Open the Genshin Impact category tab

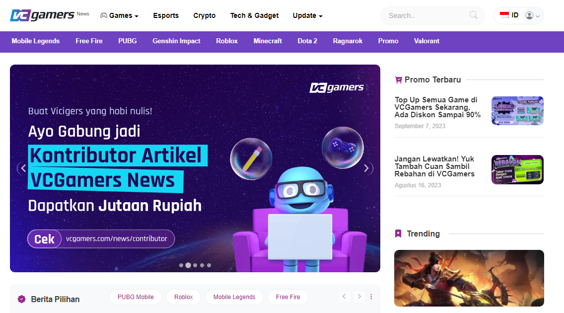(x=176, y=41)
